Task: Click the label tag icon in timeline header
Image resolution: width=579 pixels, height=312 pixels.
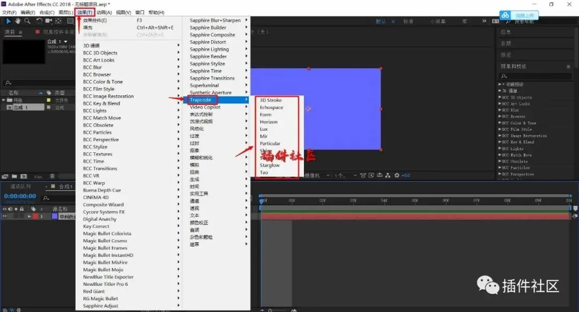Action: (x=34, y=209)
